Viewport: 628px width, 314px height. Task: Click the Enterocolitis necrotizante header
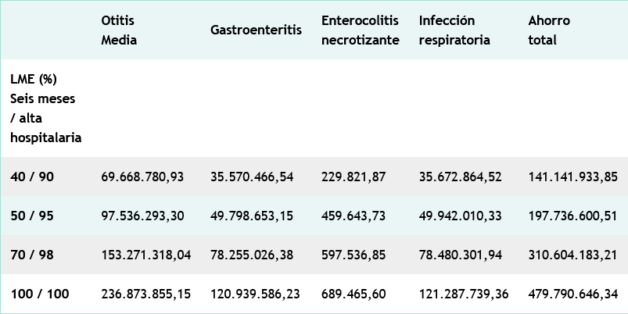pos(360,30)
